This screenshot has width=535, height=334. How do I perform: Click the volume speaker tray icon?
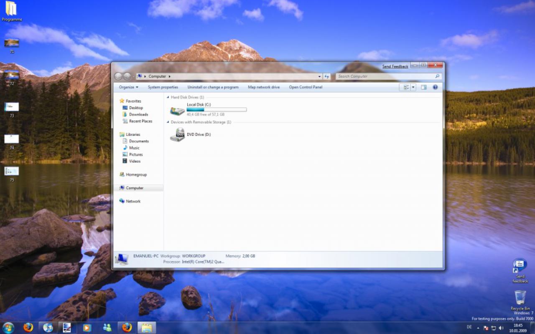tap(501, 328)
